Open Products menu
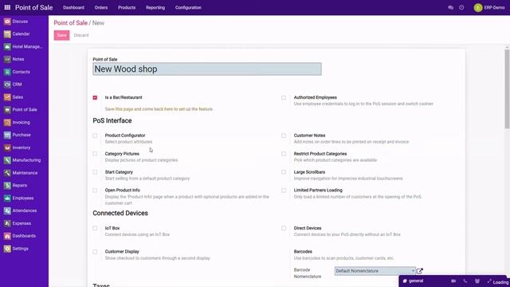 click(127, 7)
